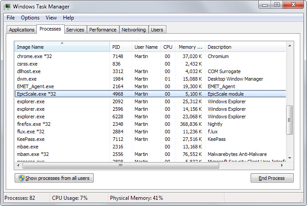Select the dllhost.exe process
Screen dimensions: 307x206
pos(150,71)
